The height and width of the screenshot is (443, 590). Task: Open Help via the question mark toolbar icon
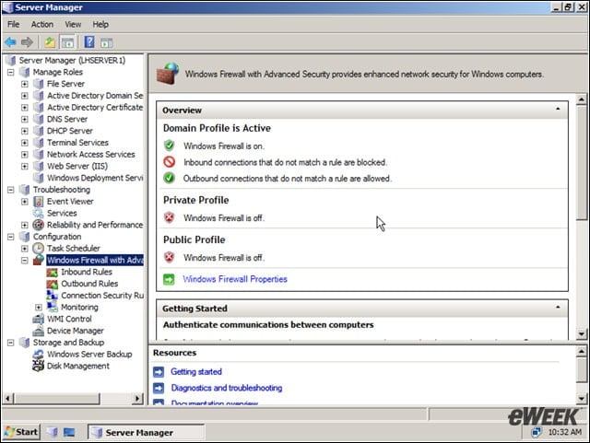[x=89, y=41]
